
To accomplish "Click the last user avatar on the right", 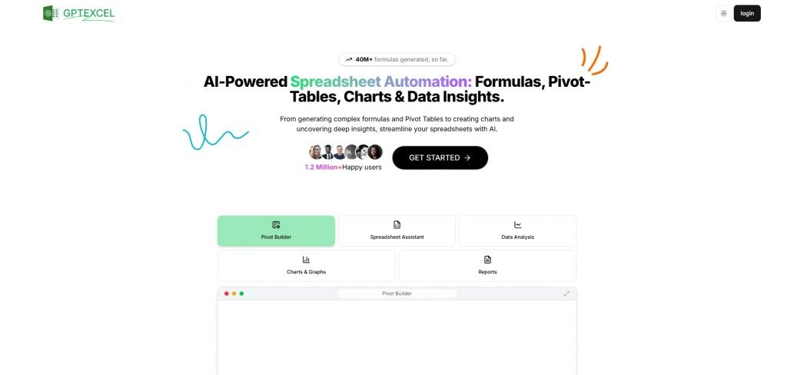I will (375, 152).
